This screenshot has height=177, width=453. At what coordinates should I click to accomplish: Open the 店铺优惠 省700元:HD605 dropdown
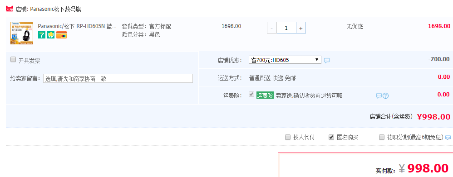[x=285, y=60]
